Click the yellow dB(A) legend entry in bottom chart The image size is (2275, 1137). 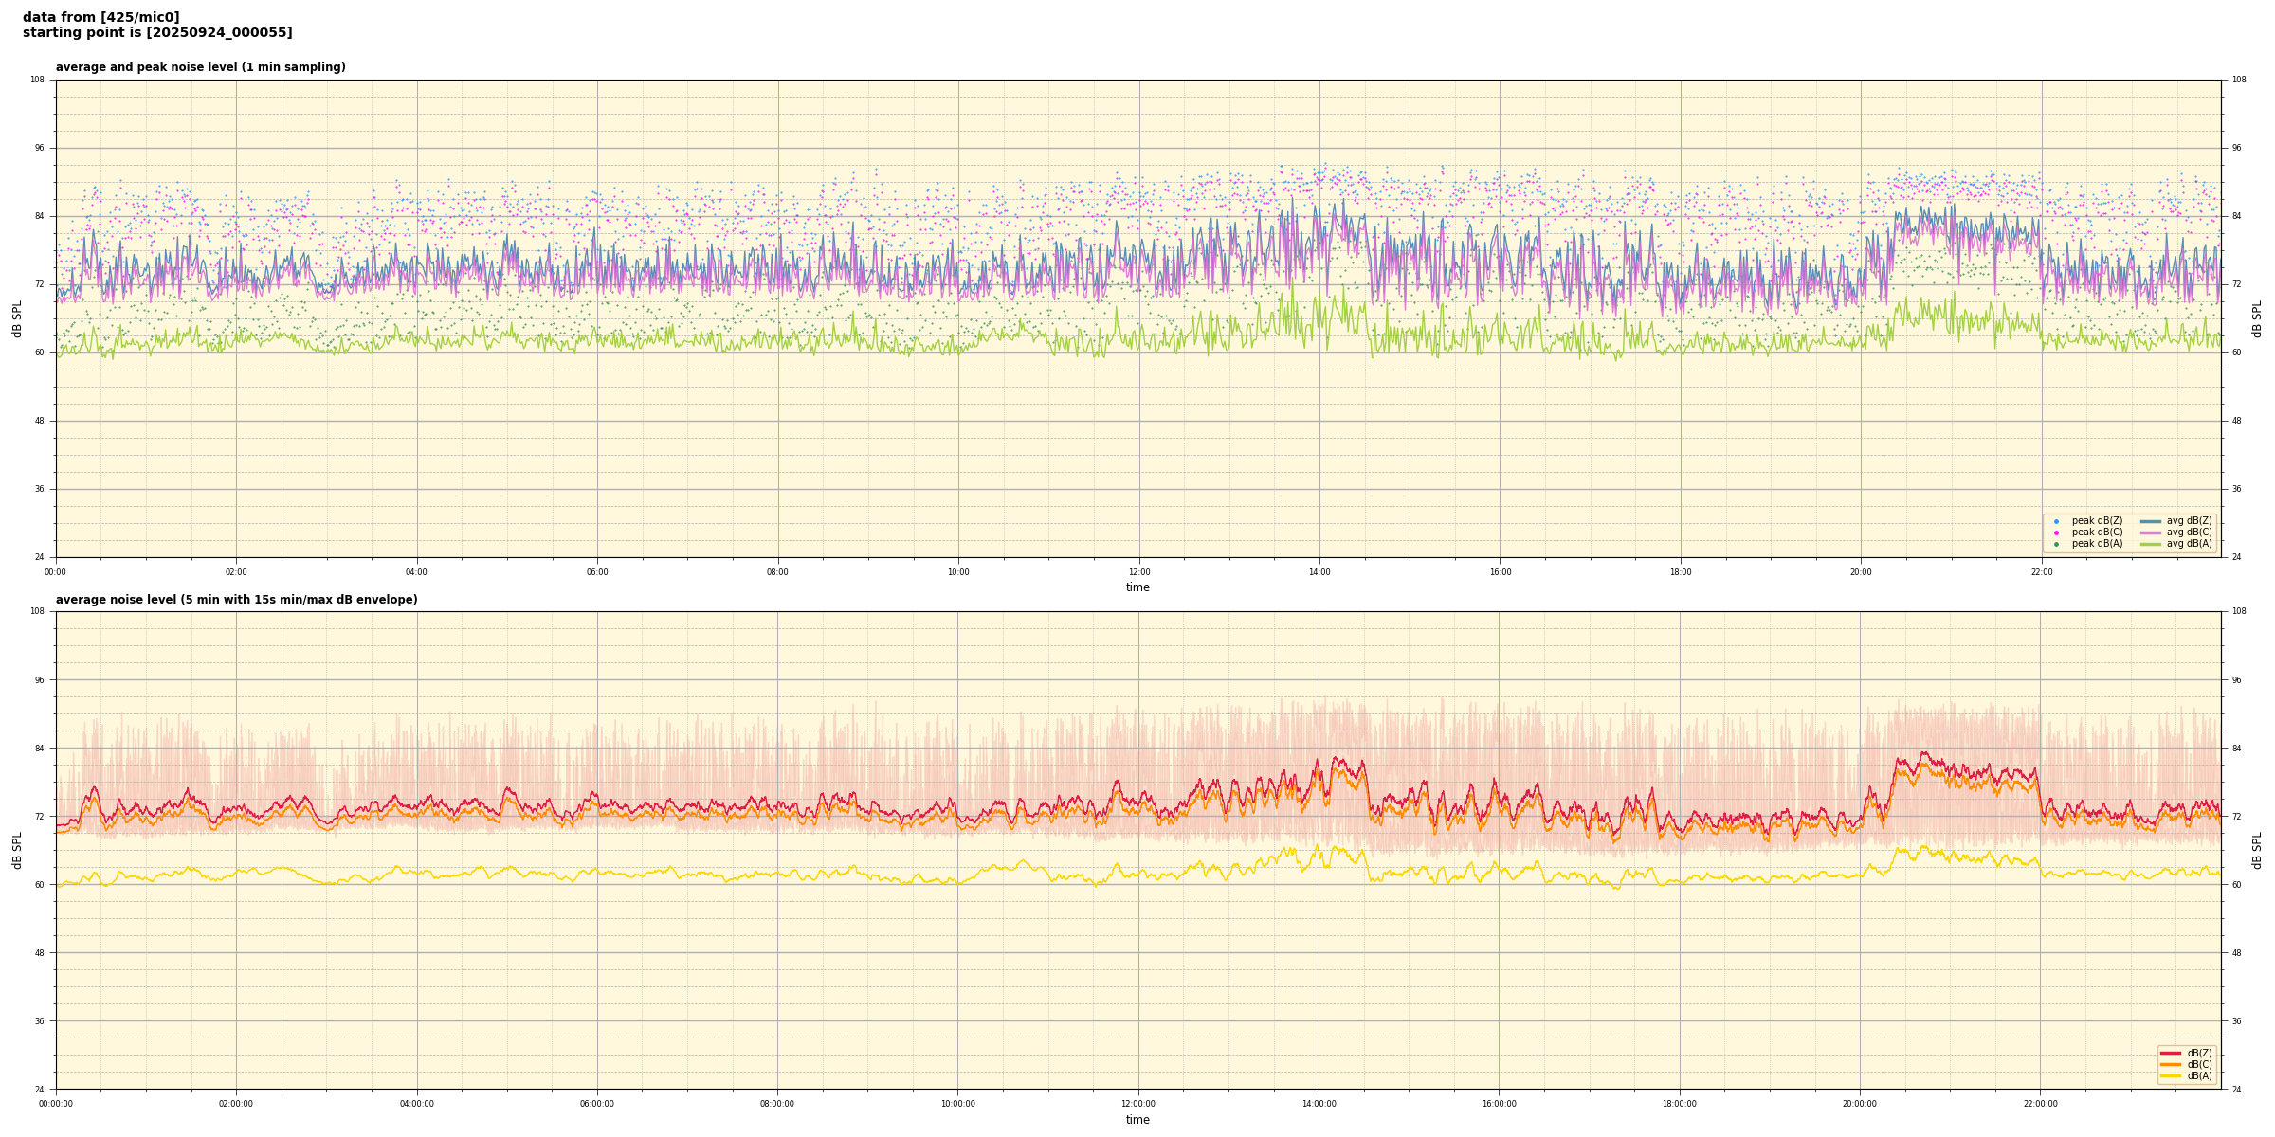pos(2171,1075)
